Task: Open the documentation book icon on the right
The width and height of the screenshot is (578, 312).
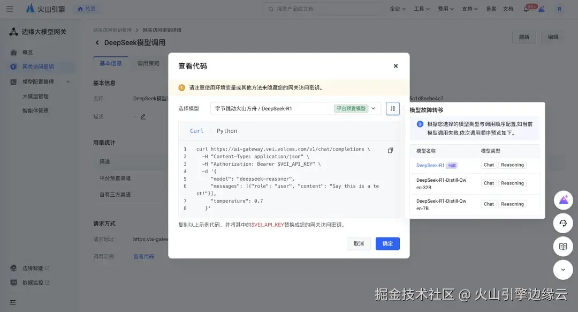Action: tap(563, 246)
